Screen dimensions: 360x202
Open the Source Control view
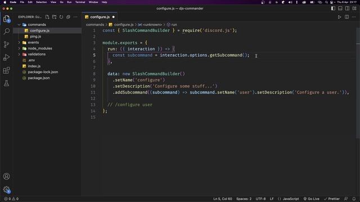point(7,44)
